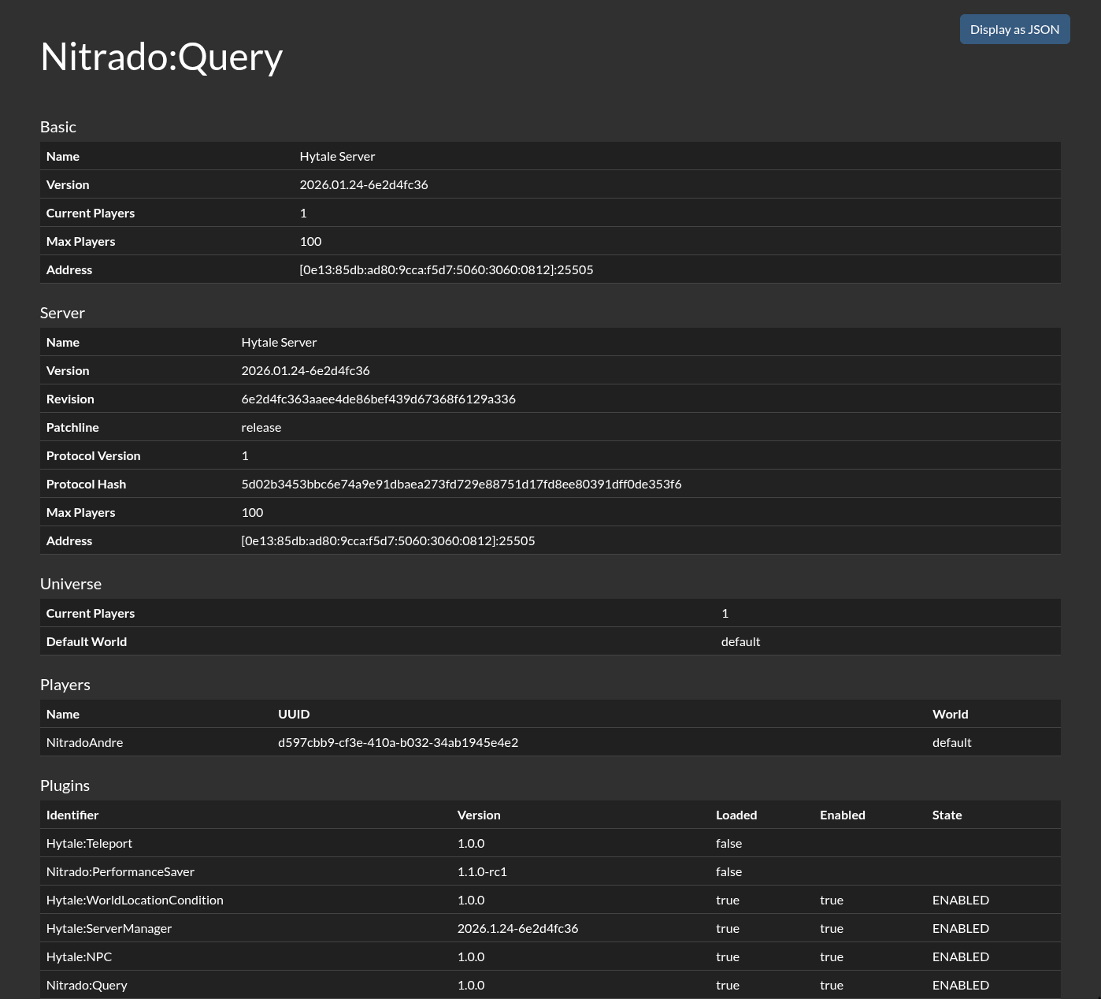Select the Universe section heading

(71, 584)
